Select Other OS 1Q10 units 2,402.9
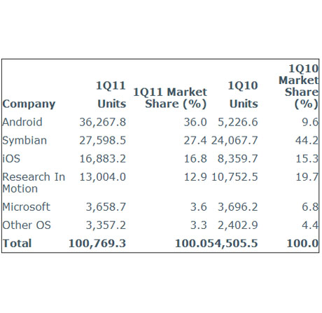This screenshot has width=322, height=313. coord(238,225)
